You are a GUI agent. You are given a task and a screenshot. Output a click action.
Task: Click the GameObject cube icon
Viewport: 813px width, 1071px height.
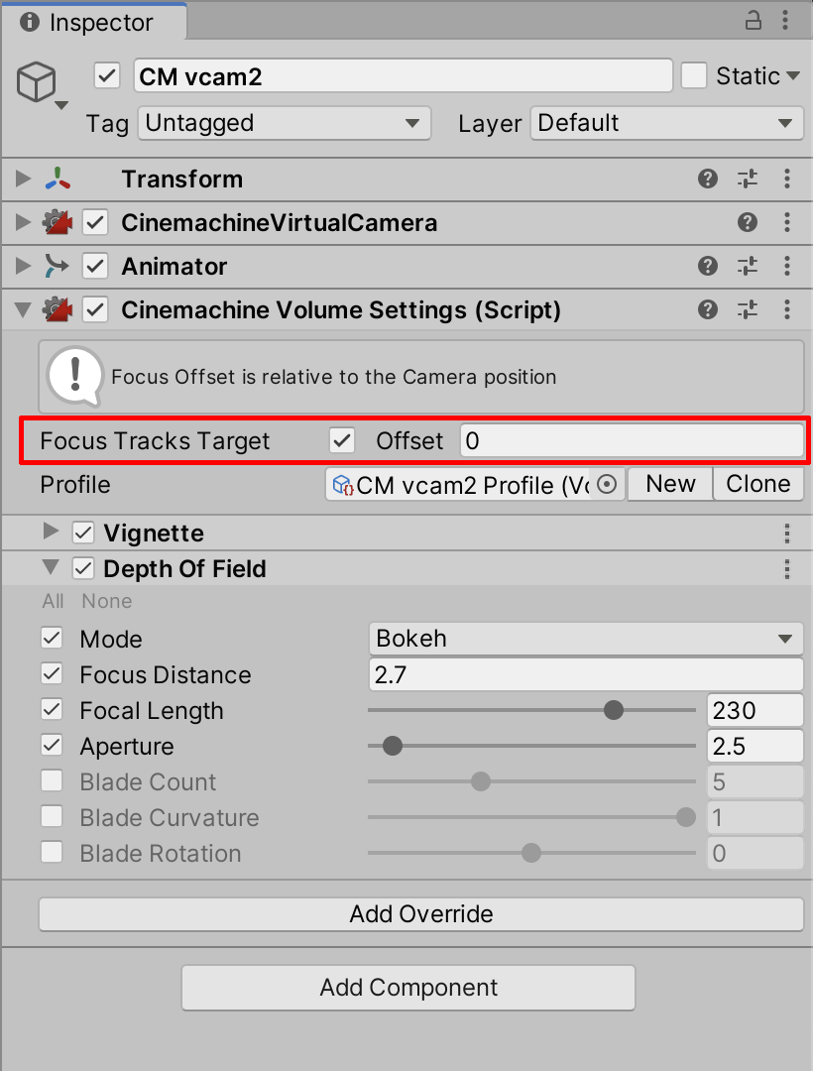(x=37, y=83)
